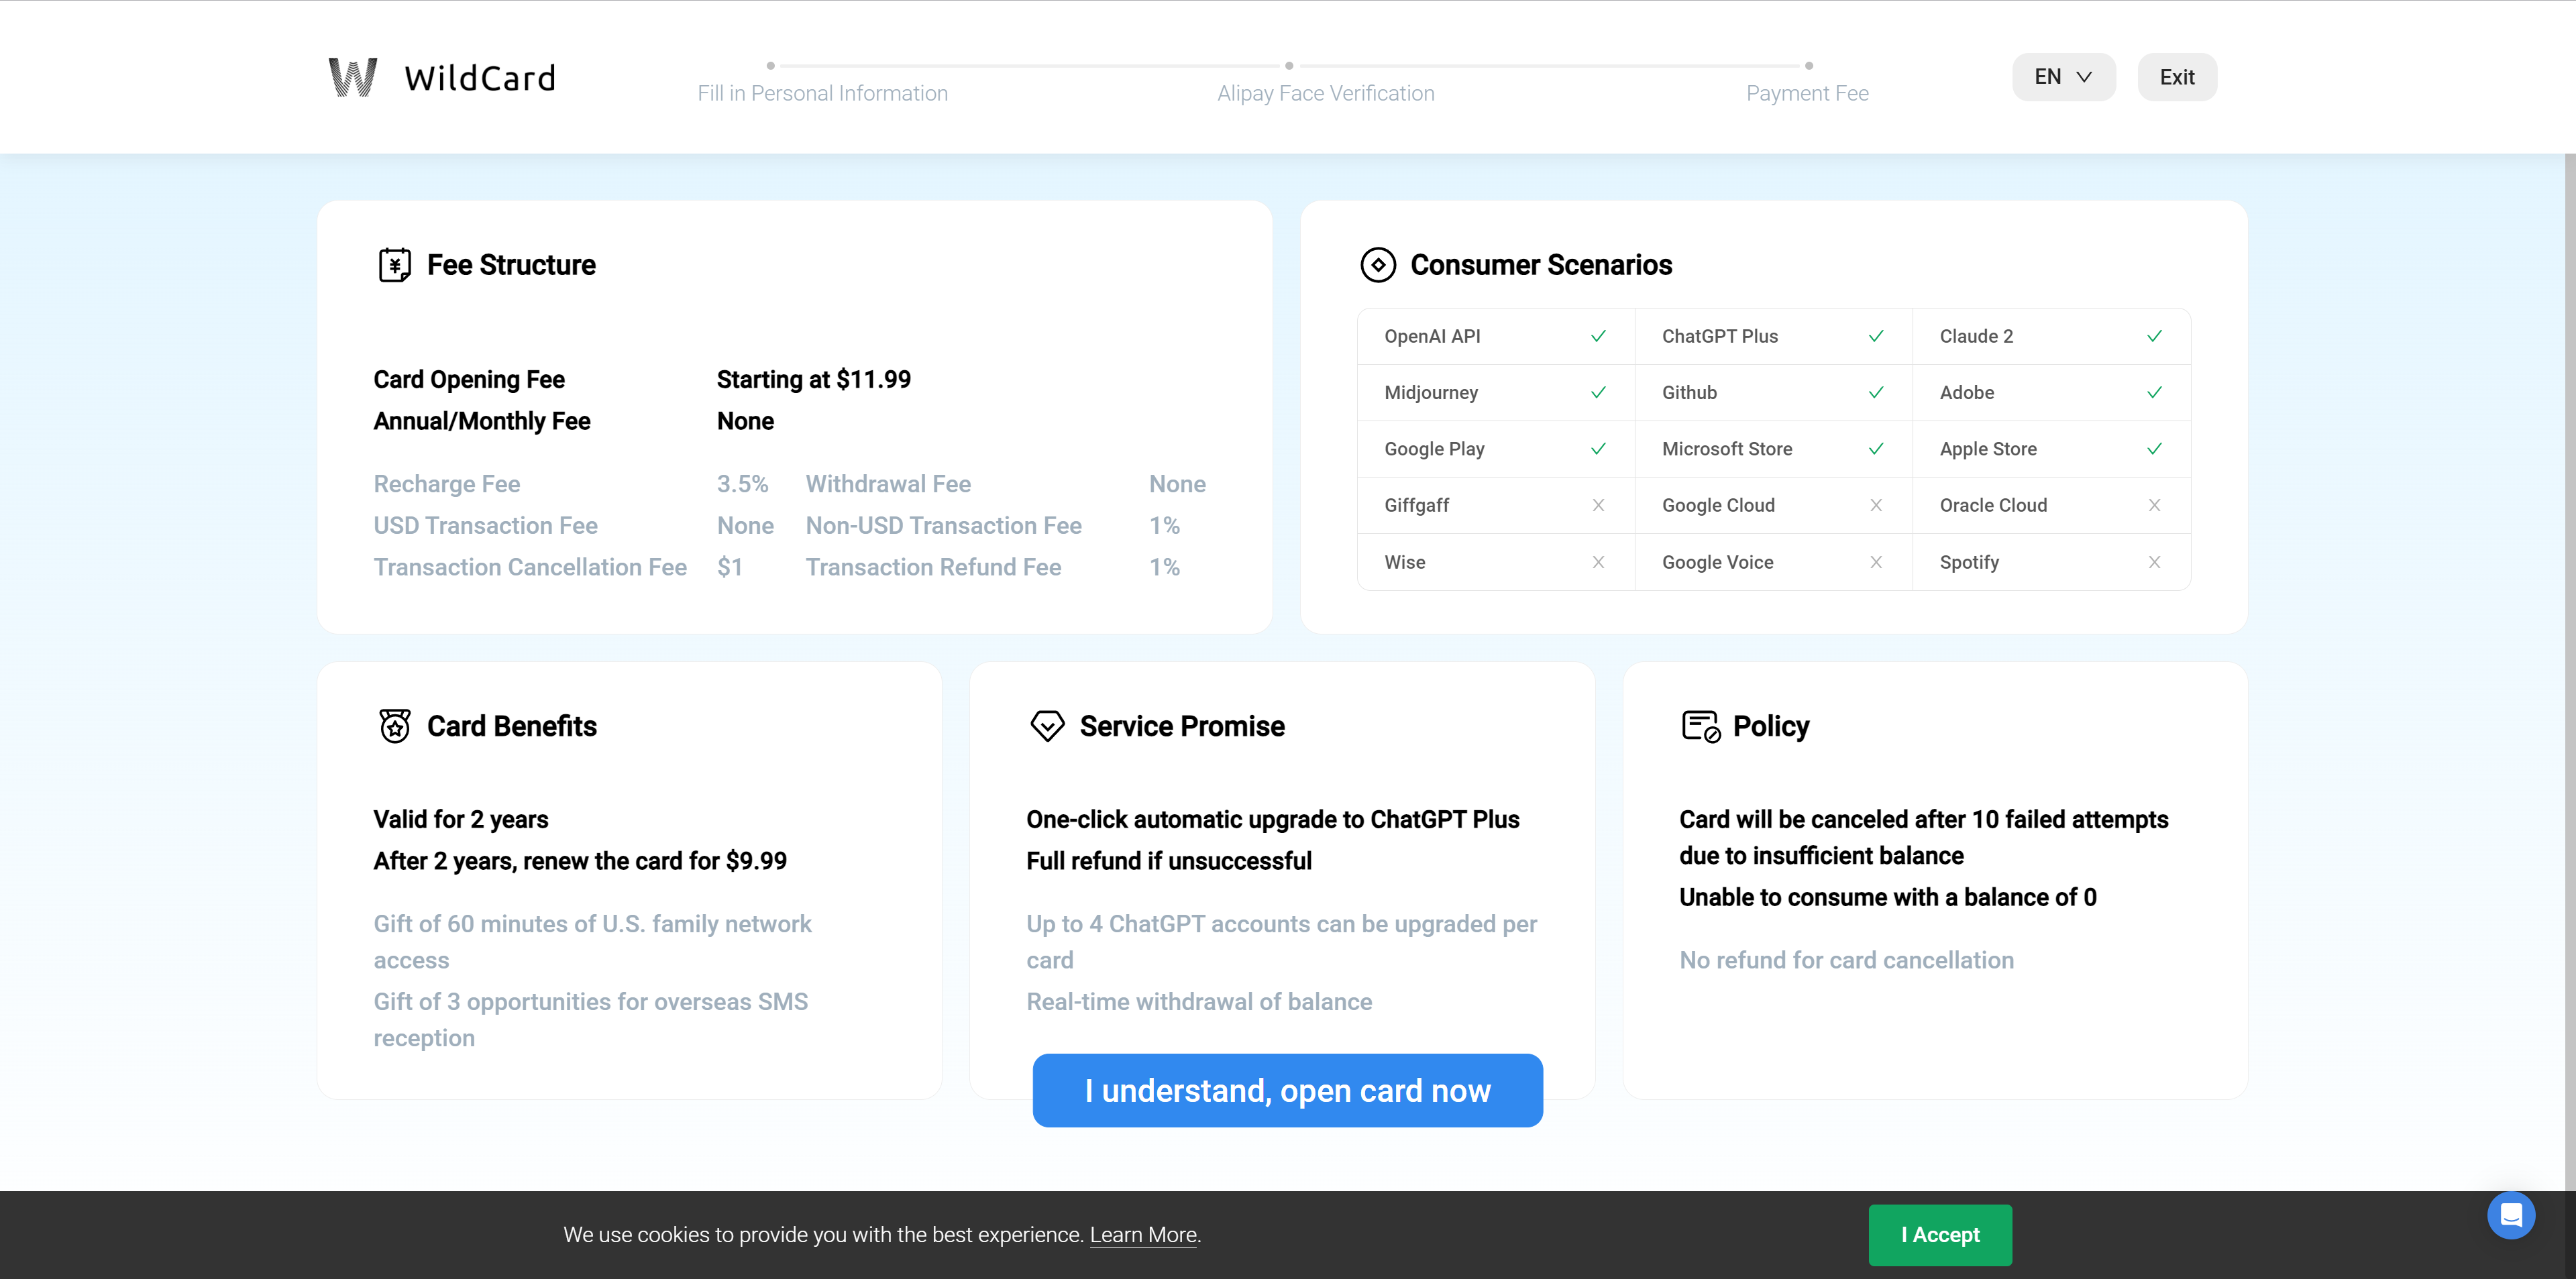Image resolution: width=2576 pixels, height=1279 pixels.
Task: Click the X mark beside Google Cloud
Action: point(1876,505)
